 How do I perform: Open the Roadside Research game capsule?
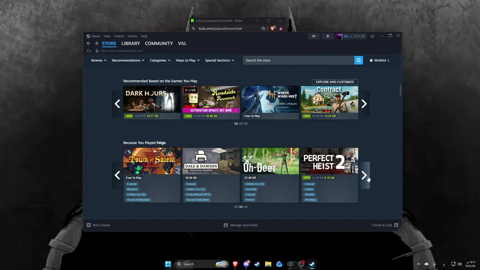[211, 102]
